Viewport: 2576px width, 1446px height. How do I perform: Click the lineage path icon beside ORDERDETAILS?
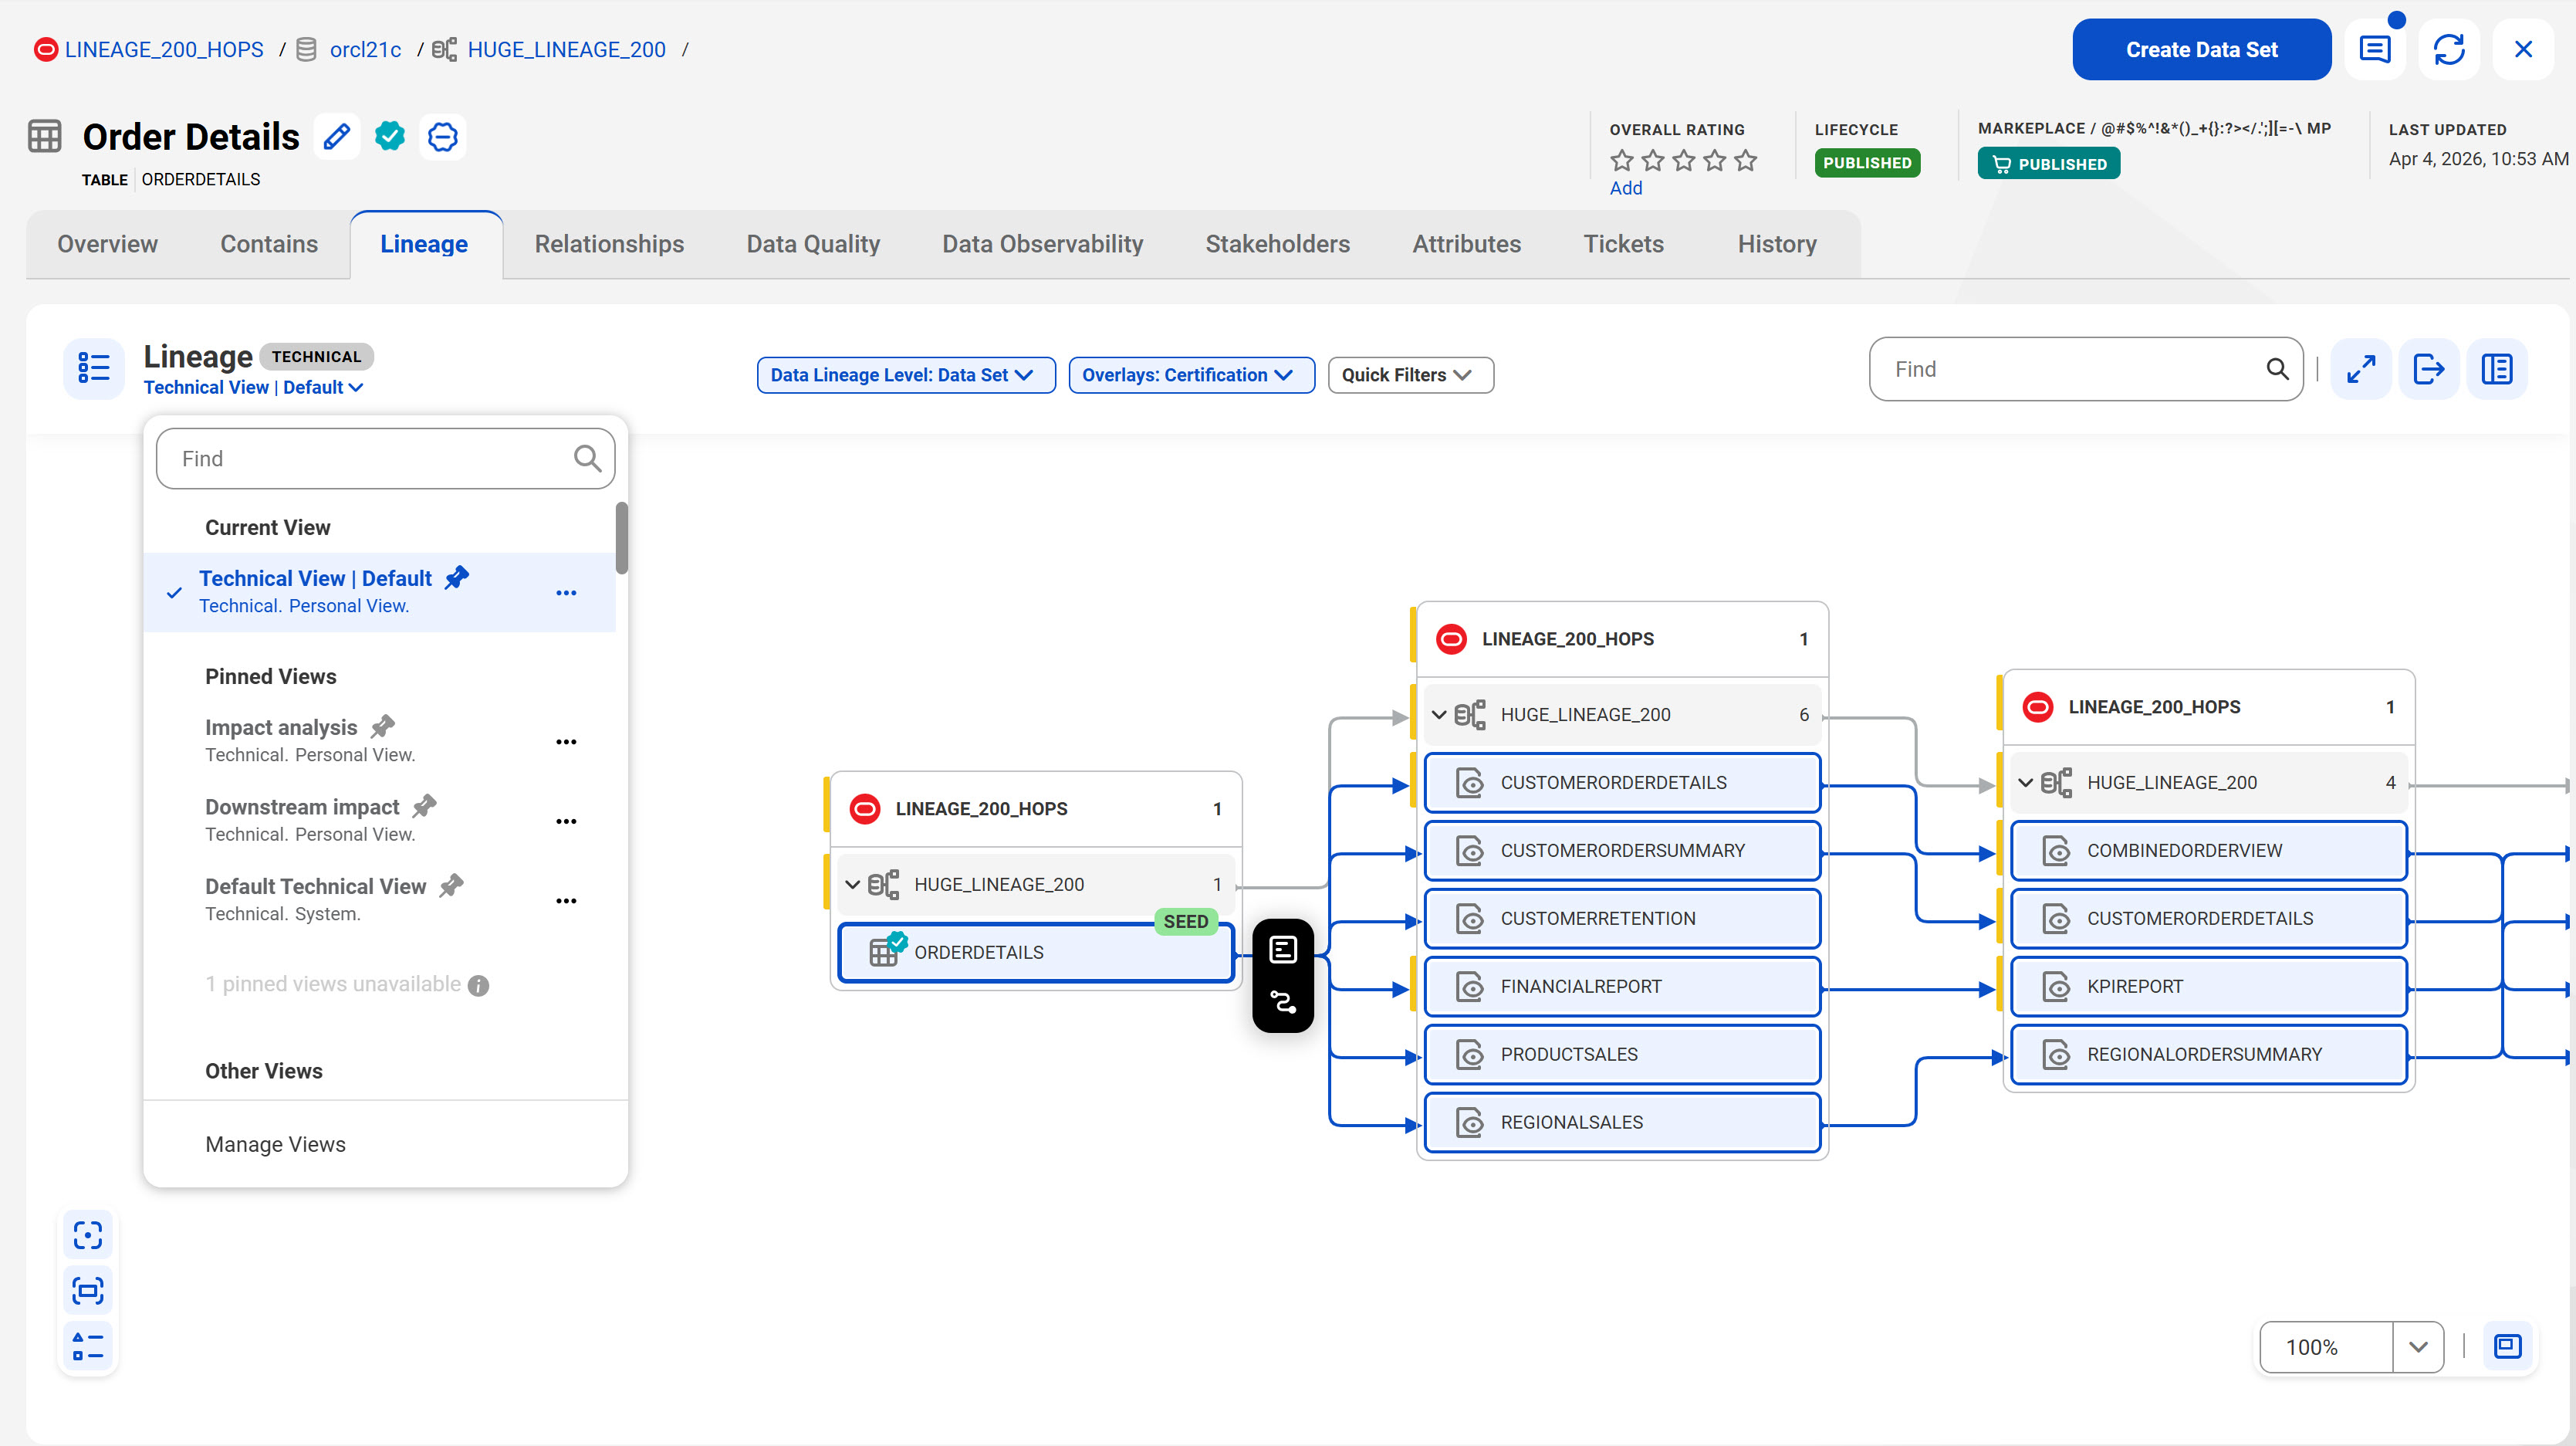pyautogui.click(x=1283, y=1001)
